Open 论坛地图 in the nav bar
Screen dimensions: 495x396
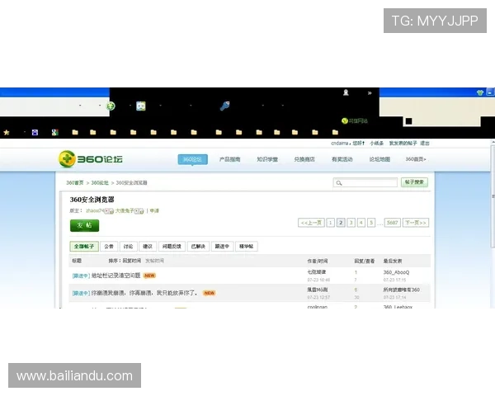click(x=379, y=159)
